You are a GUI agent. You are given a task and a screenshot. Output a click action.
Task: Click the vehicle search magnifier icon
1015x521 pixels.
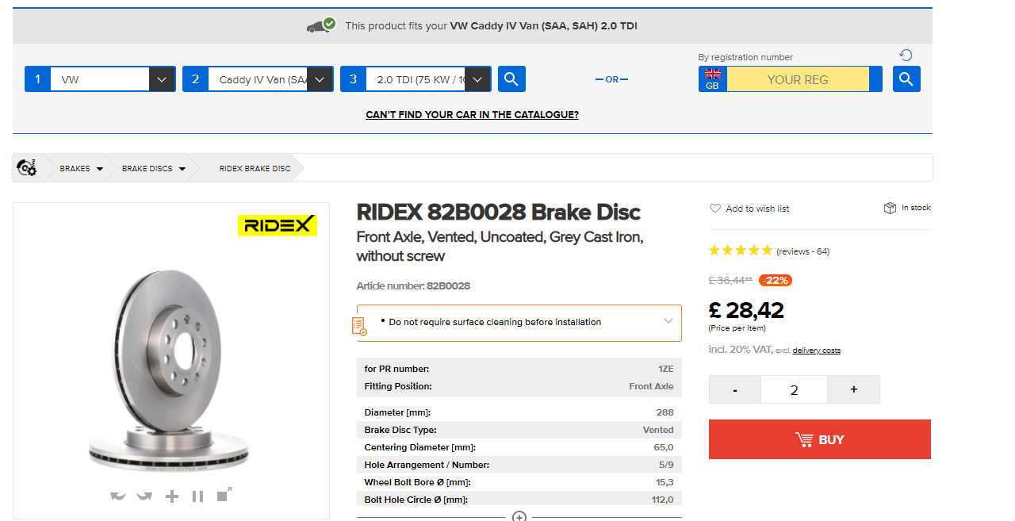point(511,79)
